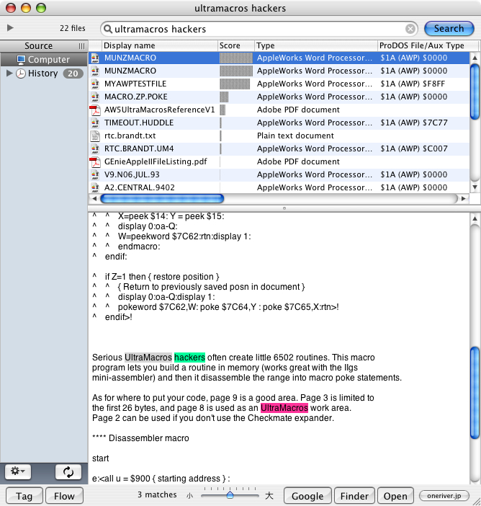Click the AW5UltraMacrosReferenceV1 PDF icon
This screenshot has width=481, height=506.
coord(94,110)
